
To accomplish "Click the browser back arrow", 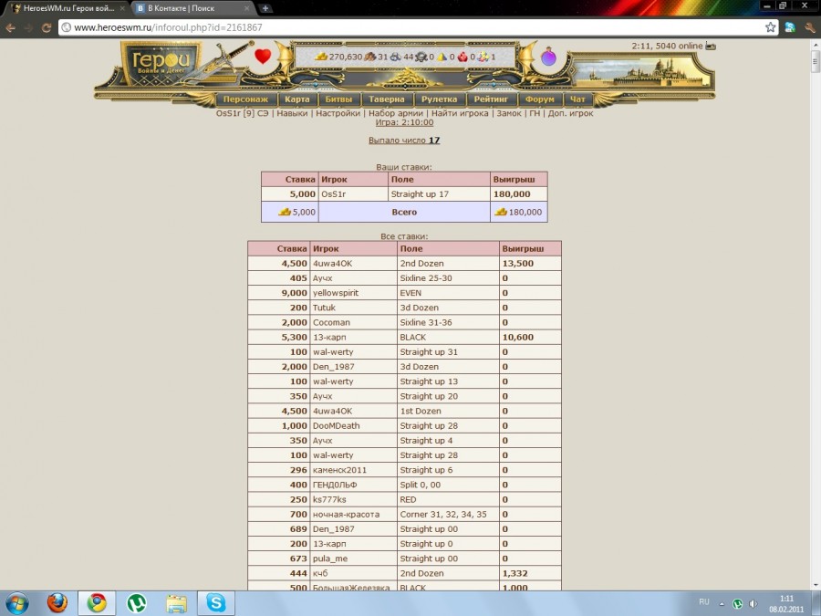I will (x=11, y=27).
